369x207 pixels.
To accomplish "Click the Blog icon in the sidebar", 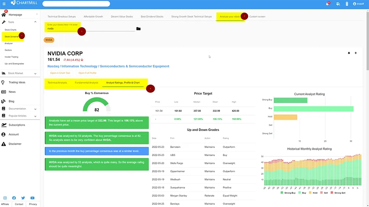I will click(3, 101).
